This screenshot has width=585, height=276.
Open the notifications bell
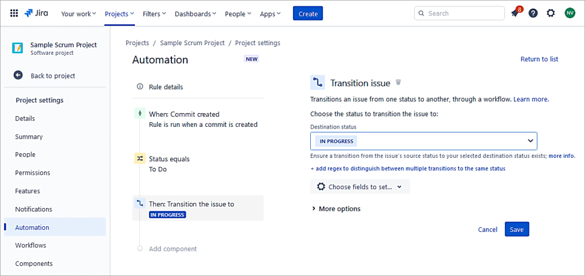point(515,13)
